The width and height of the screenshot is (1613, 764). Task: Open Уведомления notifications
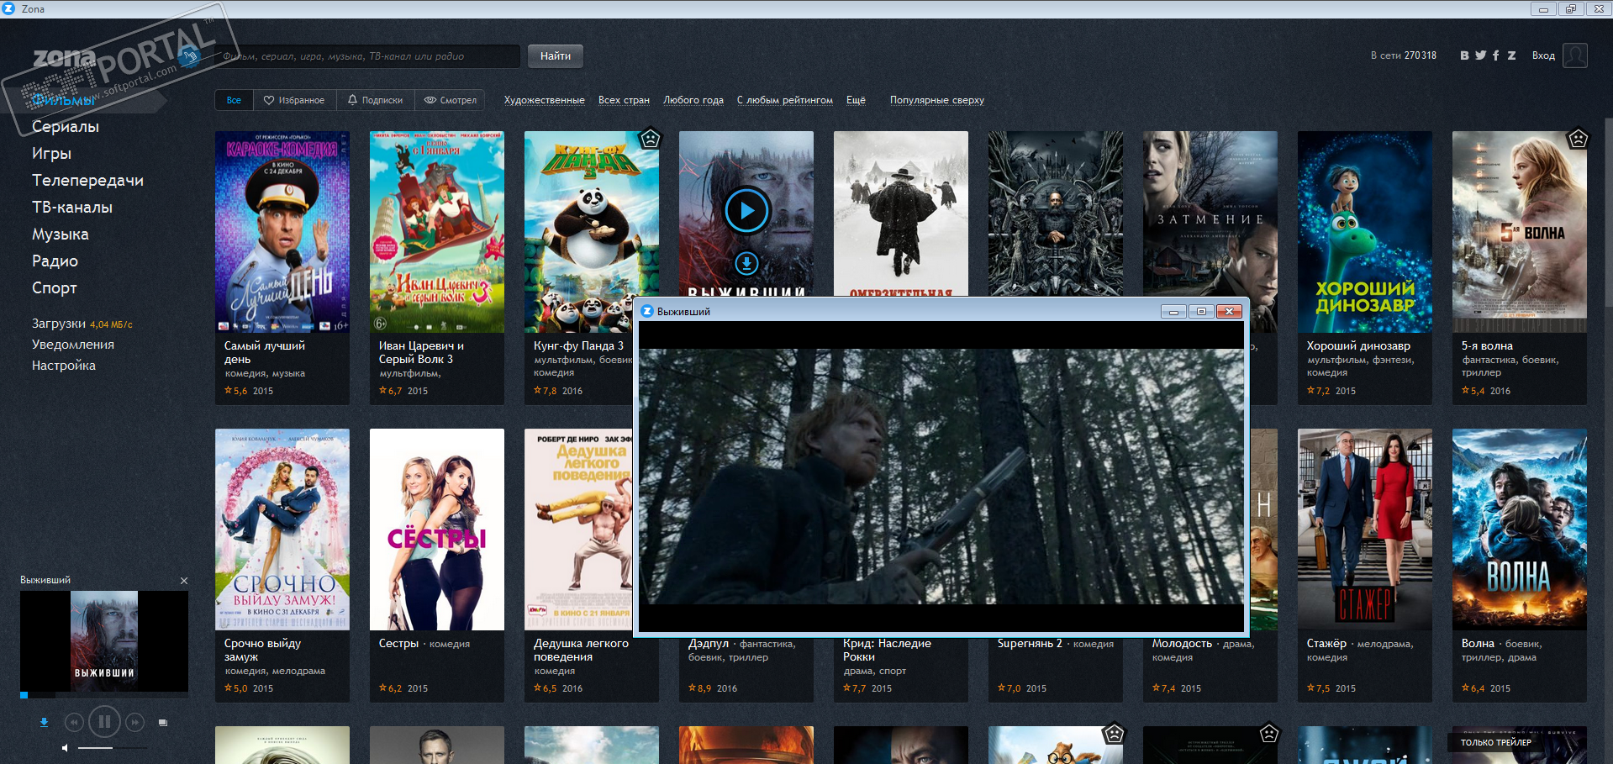[x=73, y=345]
